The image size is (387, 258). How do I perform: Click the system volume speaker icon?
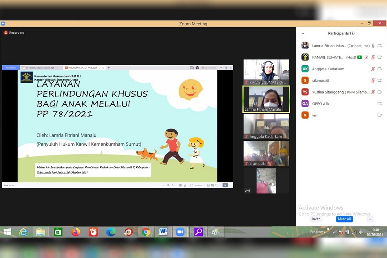click(x=361, y=232)
